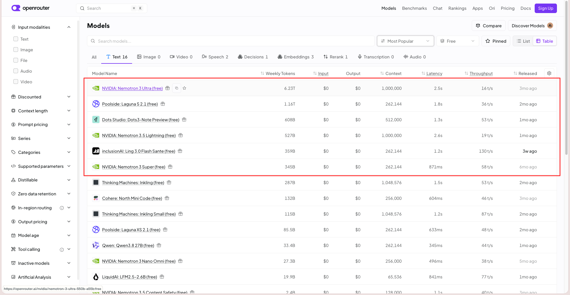
Task: Select the Text 16 tab
Action: coord(117,57)
